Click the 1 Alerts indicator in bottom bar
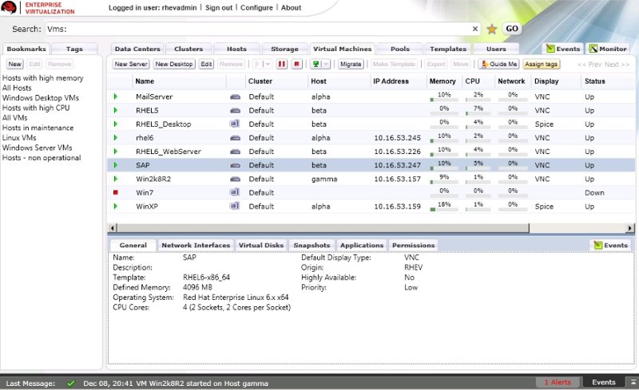This screenshot has width=639, height=390. (558, 382)
